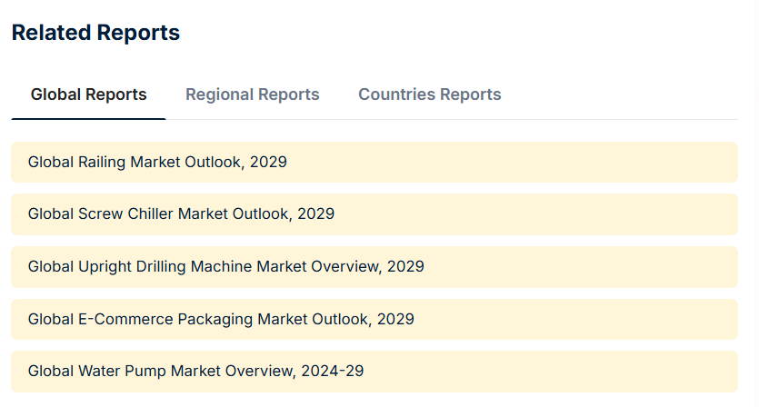
Task: Go to the last listed global report
Action: pos(195,372)
